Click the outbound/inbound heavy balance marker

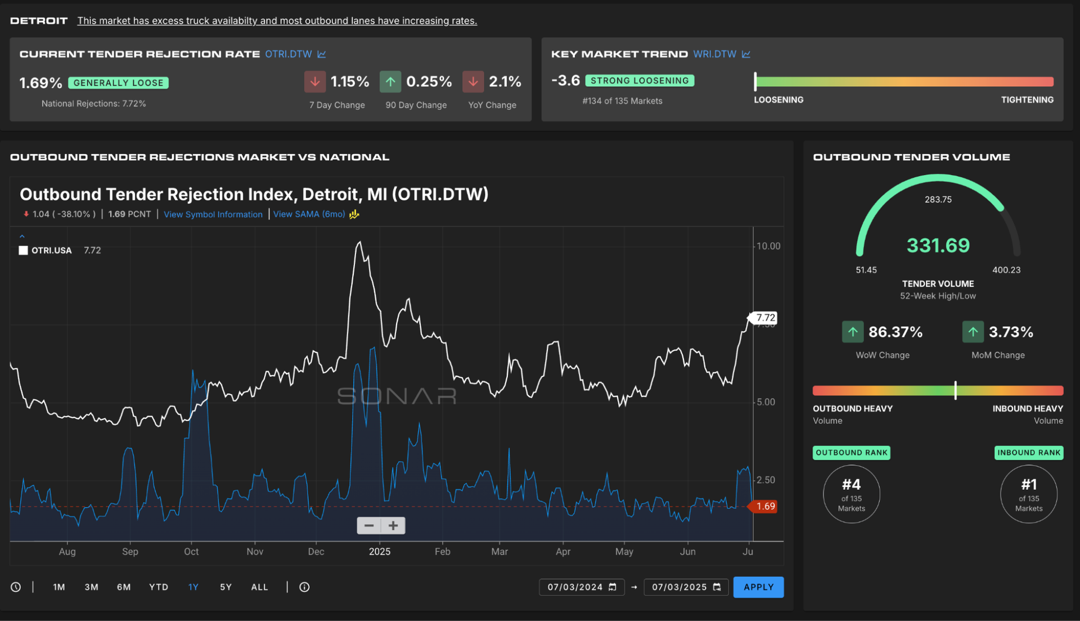[955, 390]
